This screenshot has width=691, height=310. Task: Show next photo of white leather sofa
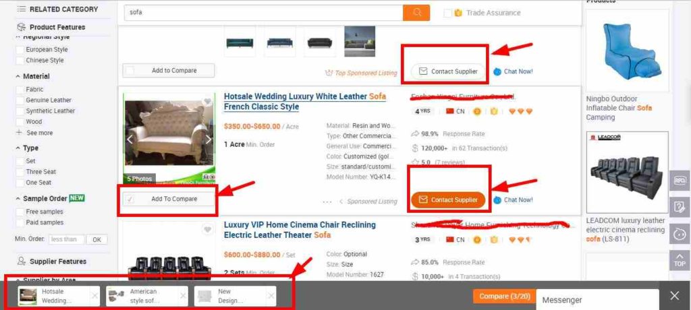point(209,139)
